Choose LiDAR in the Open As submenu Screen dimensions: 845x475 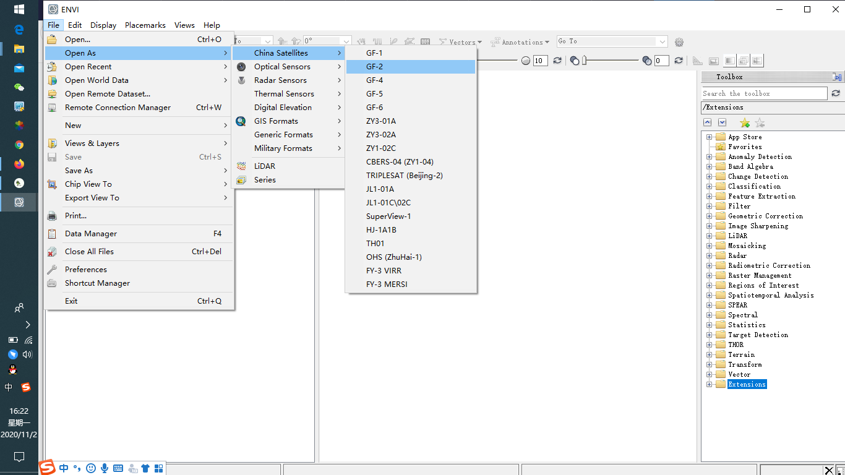point(288,166)
